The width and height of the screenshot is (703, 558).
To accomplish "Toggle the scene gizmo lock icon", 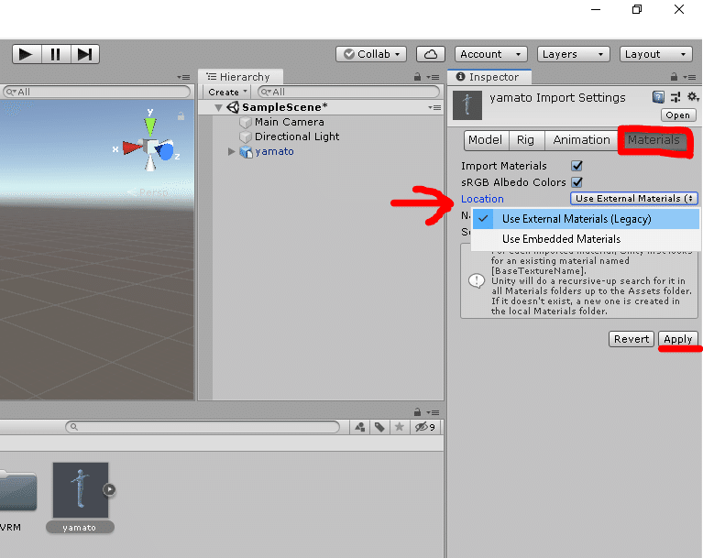I will click(x=181, y=116).
